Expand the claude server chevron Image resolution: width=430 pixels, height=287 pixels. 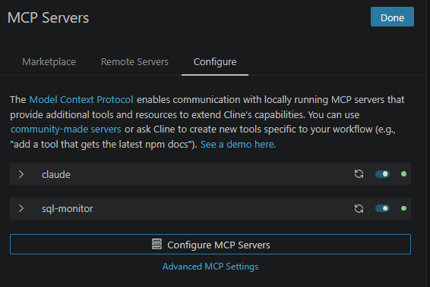click(x=21, y=174)
